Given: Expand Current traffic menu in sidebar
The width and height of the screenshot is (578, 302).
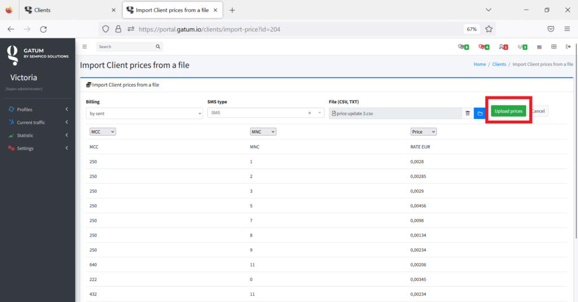Looking at the screenshot, I should click(x=38, y=122).
